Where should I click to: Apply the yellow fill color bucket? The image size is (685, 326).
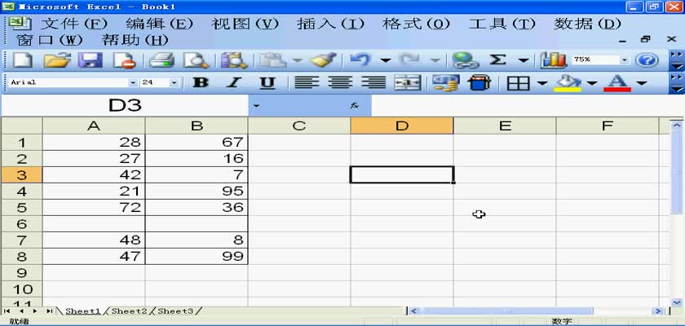pyautogui.click(x=568, y=82)
